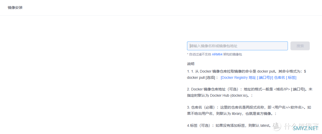Screen dimensions: 322x134
Task: Open the ARM64 architecture link
Action: [x=217, y=54]
